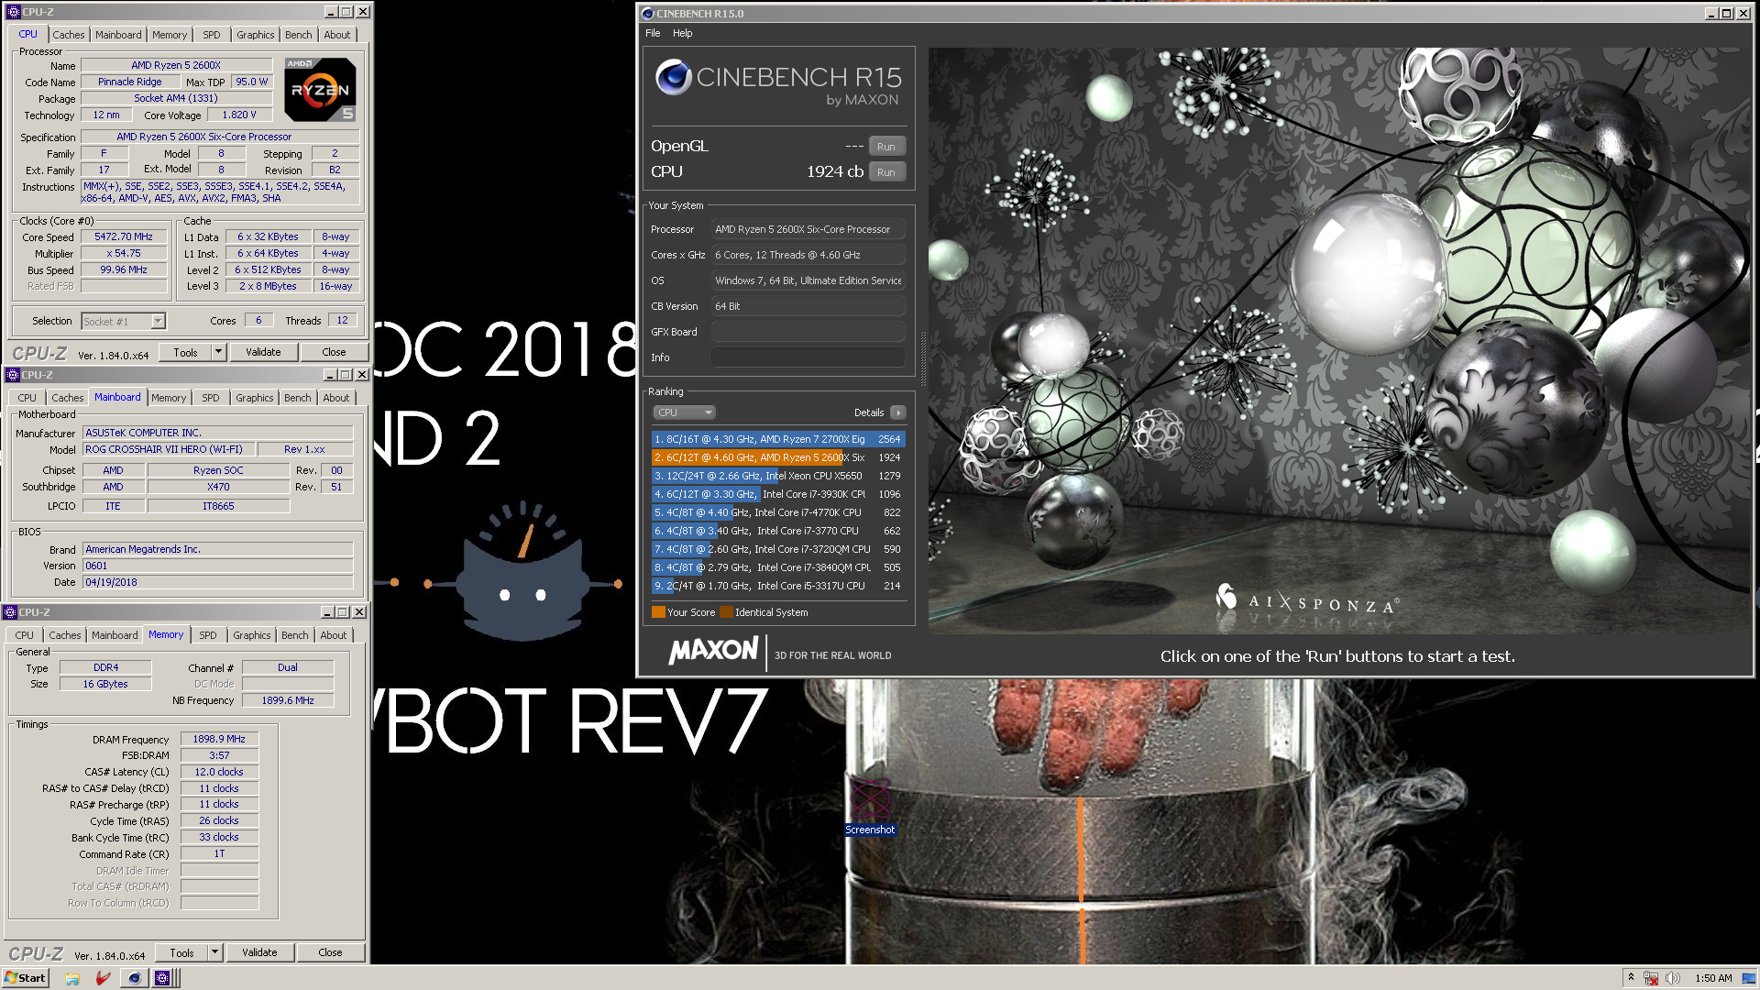Image resolution: width=1760 pixels, height=990 pixels.
Task: Click the Max TDP 95.0 W value
Action: (252, 82)
